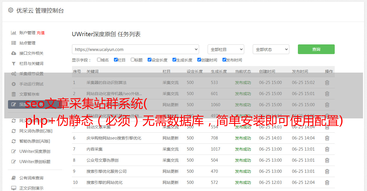The height and width of the screenshot is (191, 367).
Task: Delete row 8 公众号文章伪原创
Action: [x=327, y=160]
